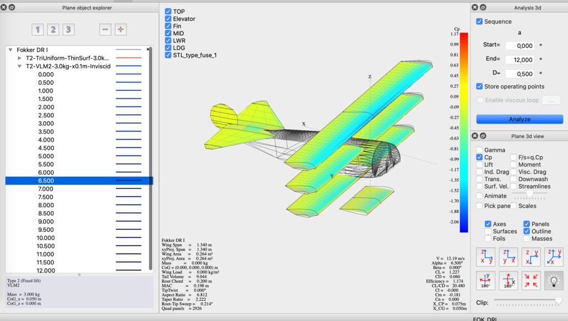Uncheck the Elevator part checkbox

click(x=168, y=19)
